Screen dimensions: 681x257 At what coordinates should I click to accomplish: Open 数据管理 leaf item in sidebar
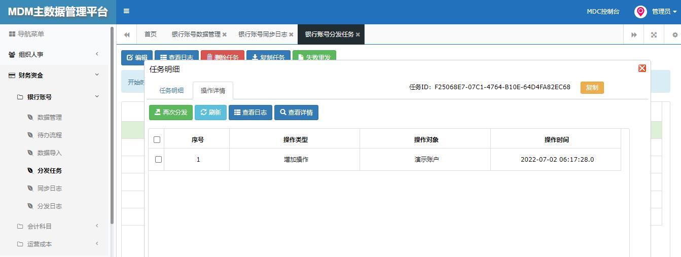pyautogui.click(x=50, y=117)
